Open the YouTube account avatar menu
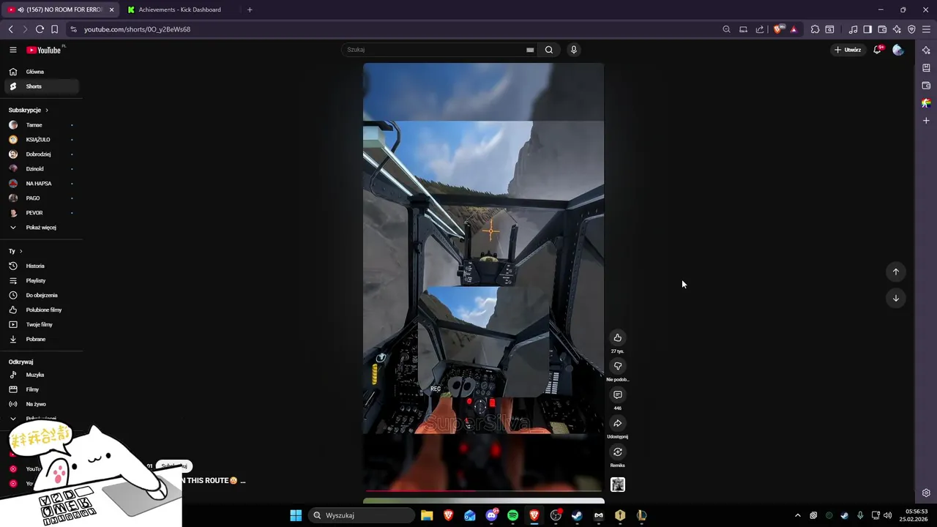Viewport: 937px width, 527px height. coord(898,50)
